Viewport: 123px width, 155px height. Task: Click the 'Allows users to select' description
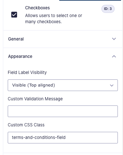53,19
